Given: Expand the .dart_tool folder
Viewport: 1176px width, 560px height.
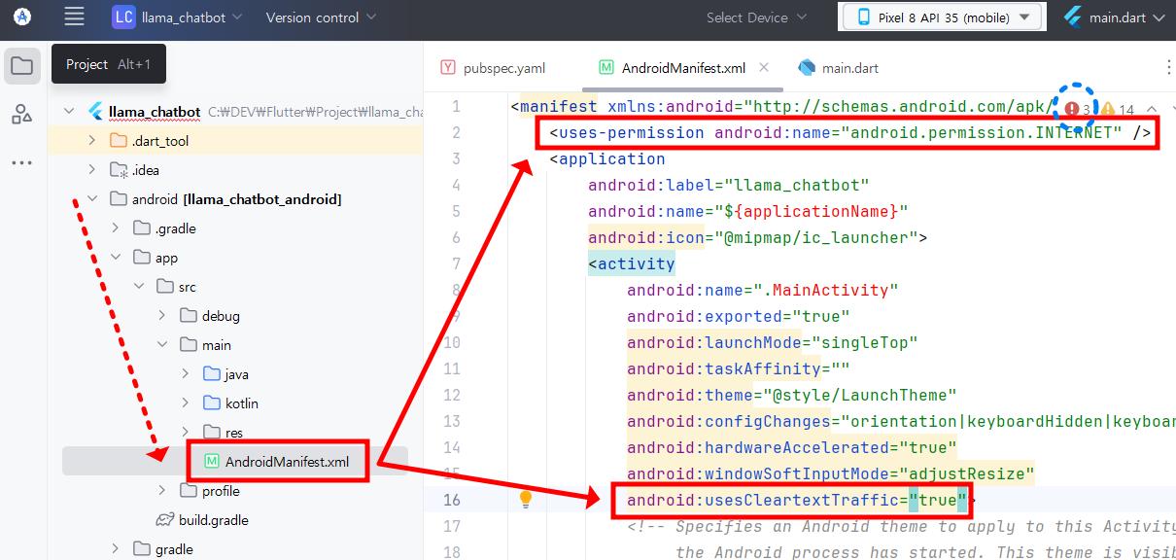Looking at the screenshot, I should [x=92, y=141].
